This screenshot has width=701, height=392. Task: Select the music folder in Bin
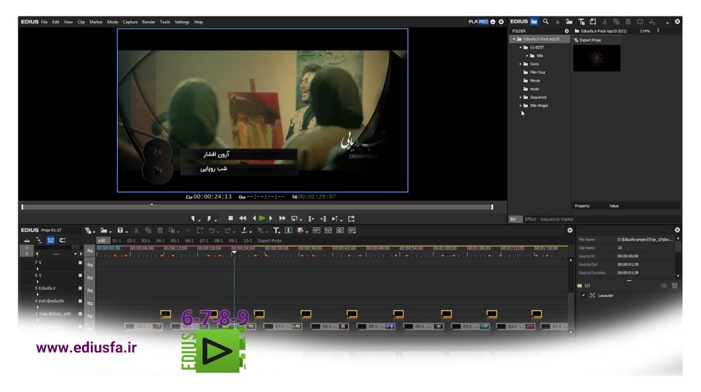click(535, 89)
